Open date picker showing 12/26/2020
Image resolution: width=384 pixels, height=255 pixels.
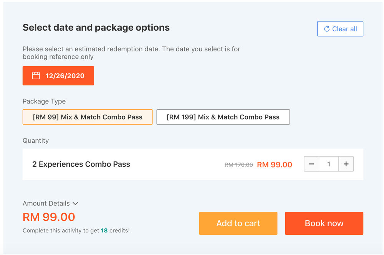[x=58, y=76]
